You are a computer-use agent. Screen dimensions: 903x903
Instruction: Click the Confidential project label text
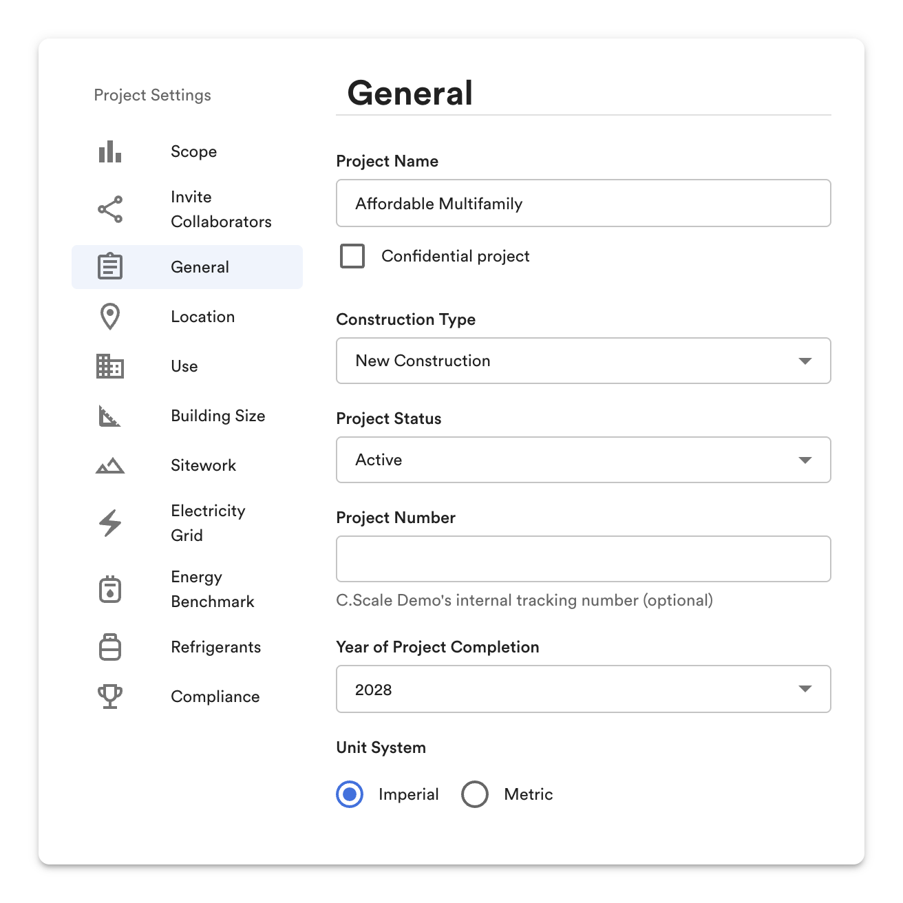(456, 256)
